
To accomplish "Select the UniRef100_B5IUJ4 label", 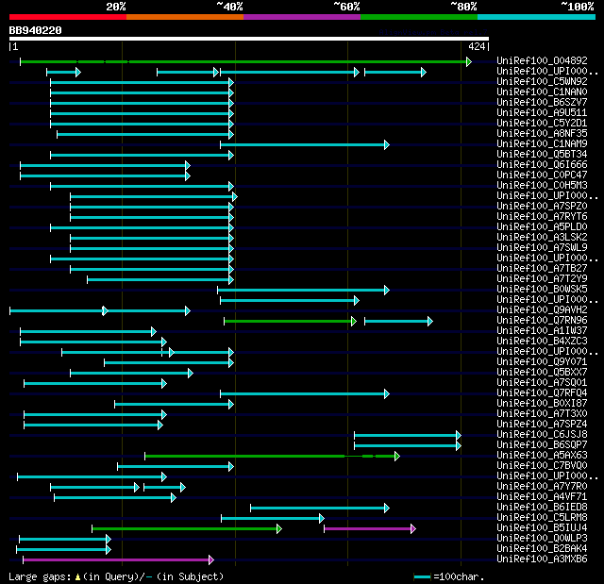I will point(542,528).
